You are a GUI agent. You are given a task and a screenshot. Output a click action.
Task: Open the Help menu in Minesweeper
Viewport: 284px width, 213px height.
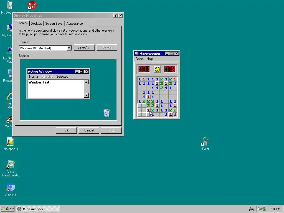click(150, 59)
